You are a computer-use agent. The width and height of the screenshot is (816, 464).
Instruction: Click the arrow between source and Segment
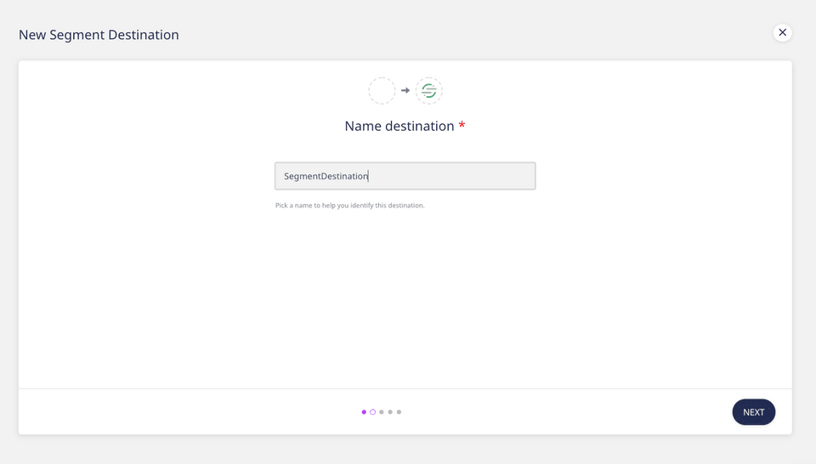point(405,91)
